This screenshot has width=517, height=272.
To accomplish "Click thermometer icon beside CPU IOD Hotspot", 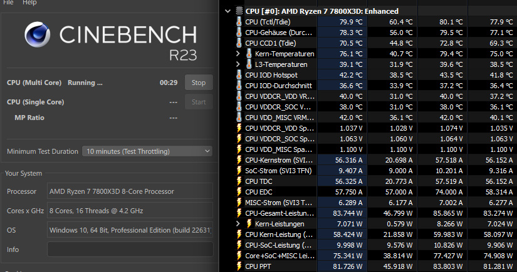I will coord(239,74).
